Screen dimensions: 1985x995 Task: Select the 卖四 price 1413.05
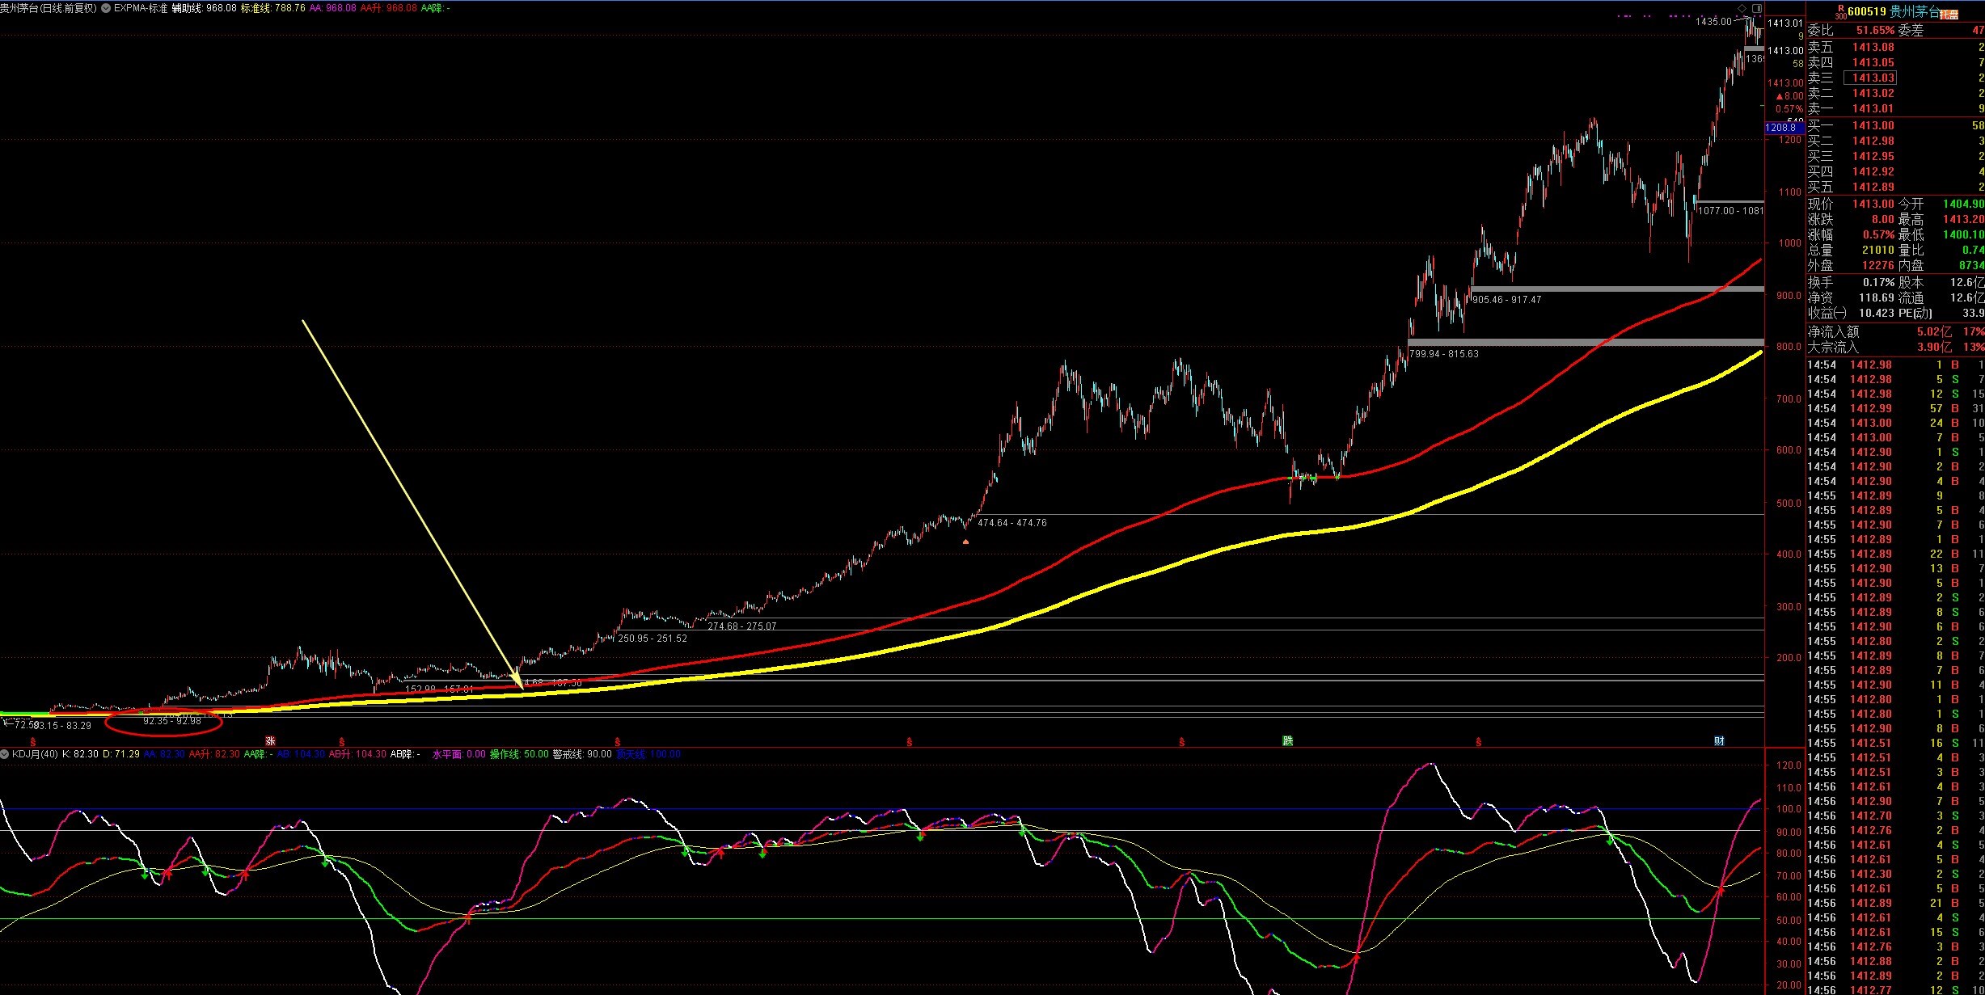[x=1873, y=62]
